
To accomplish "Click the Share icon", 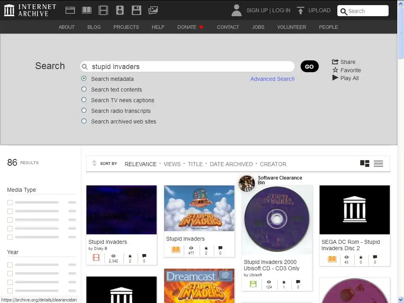I will [x=335, y=62].
